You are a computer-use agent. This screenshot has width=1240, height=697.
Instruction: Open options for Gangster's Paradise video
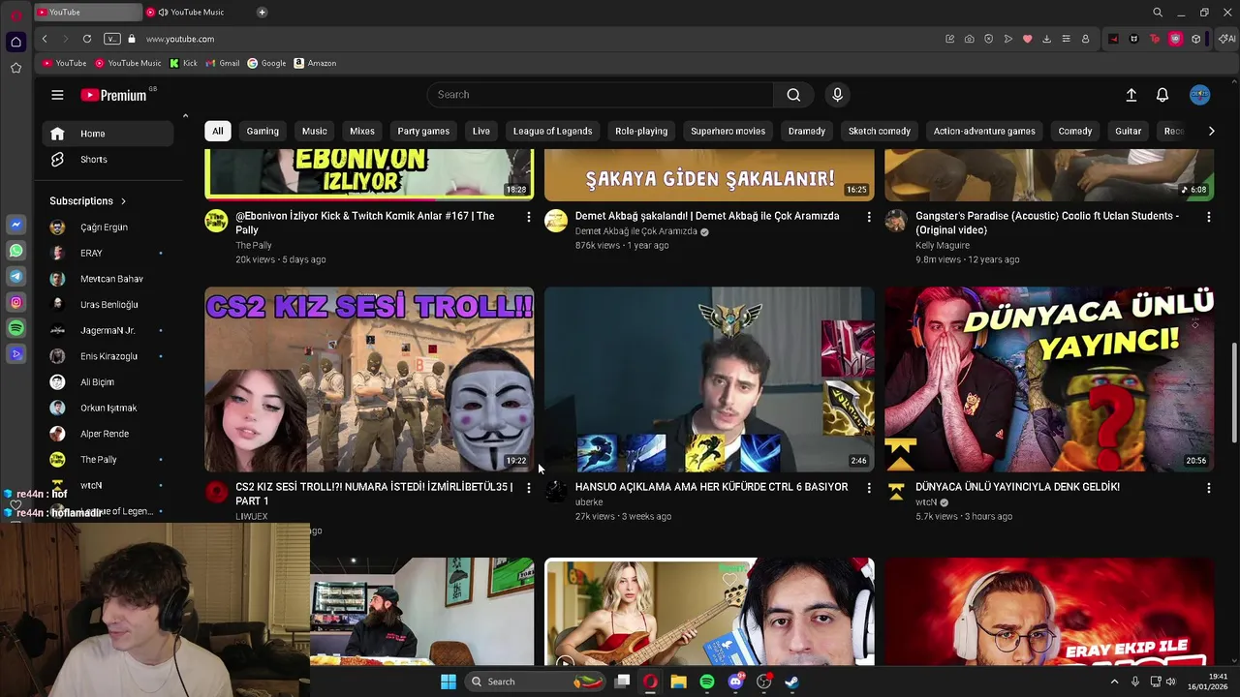pos(1208,217)
